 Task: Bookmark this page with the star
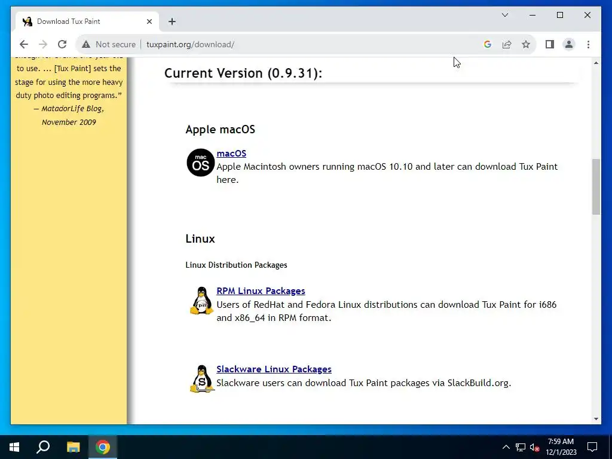pyautogui.click(x=526, y=44)
